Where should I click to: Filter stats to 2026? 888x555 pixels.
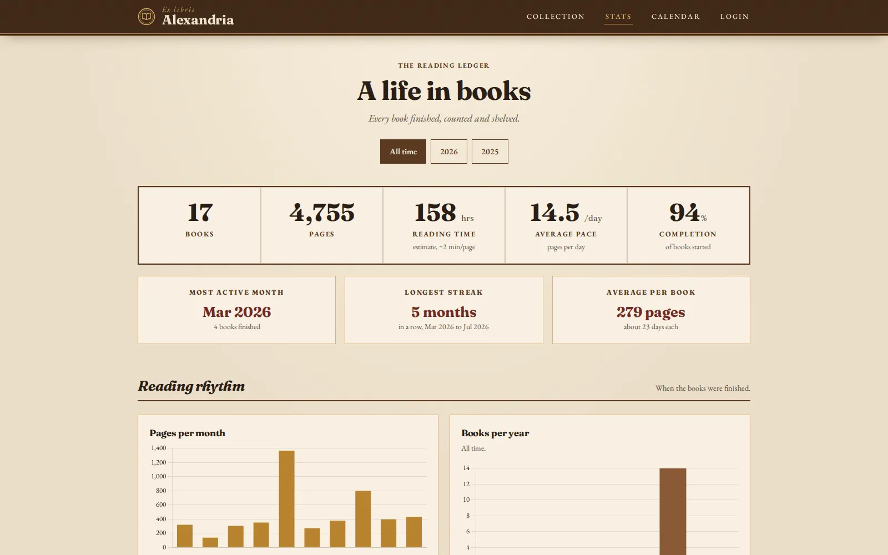(449, 152)
